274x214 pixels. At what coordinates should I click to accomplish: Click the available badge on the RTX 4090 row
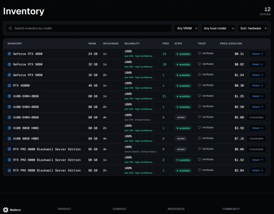click(183, 54)
